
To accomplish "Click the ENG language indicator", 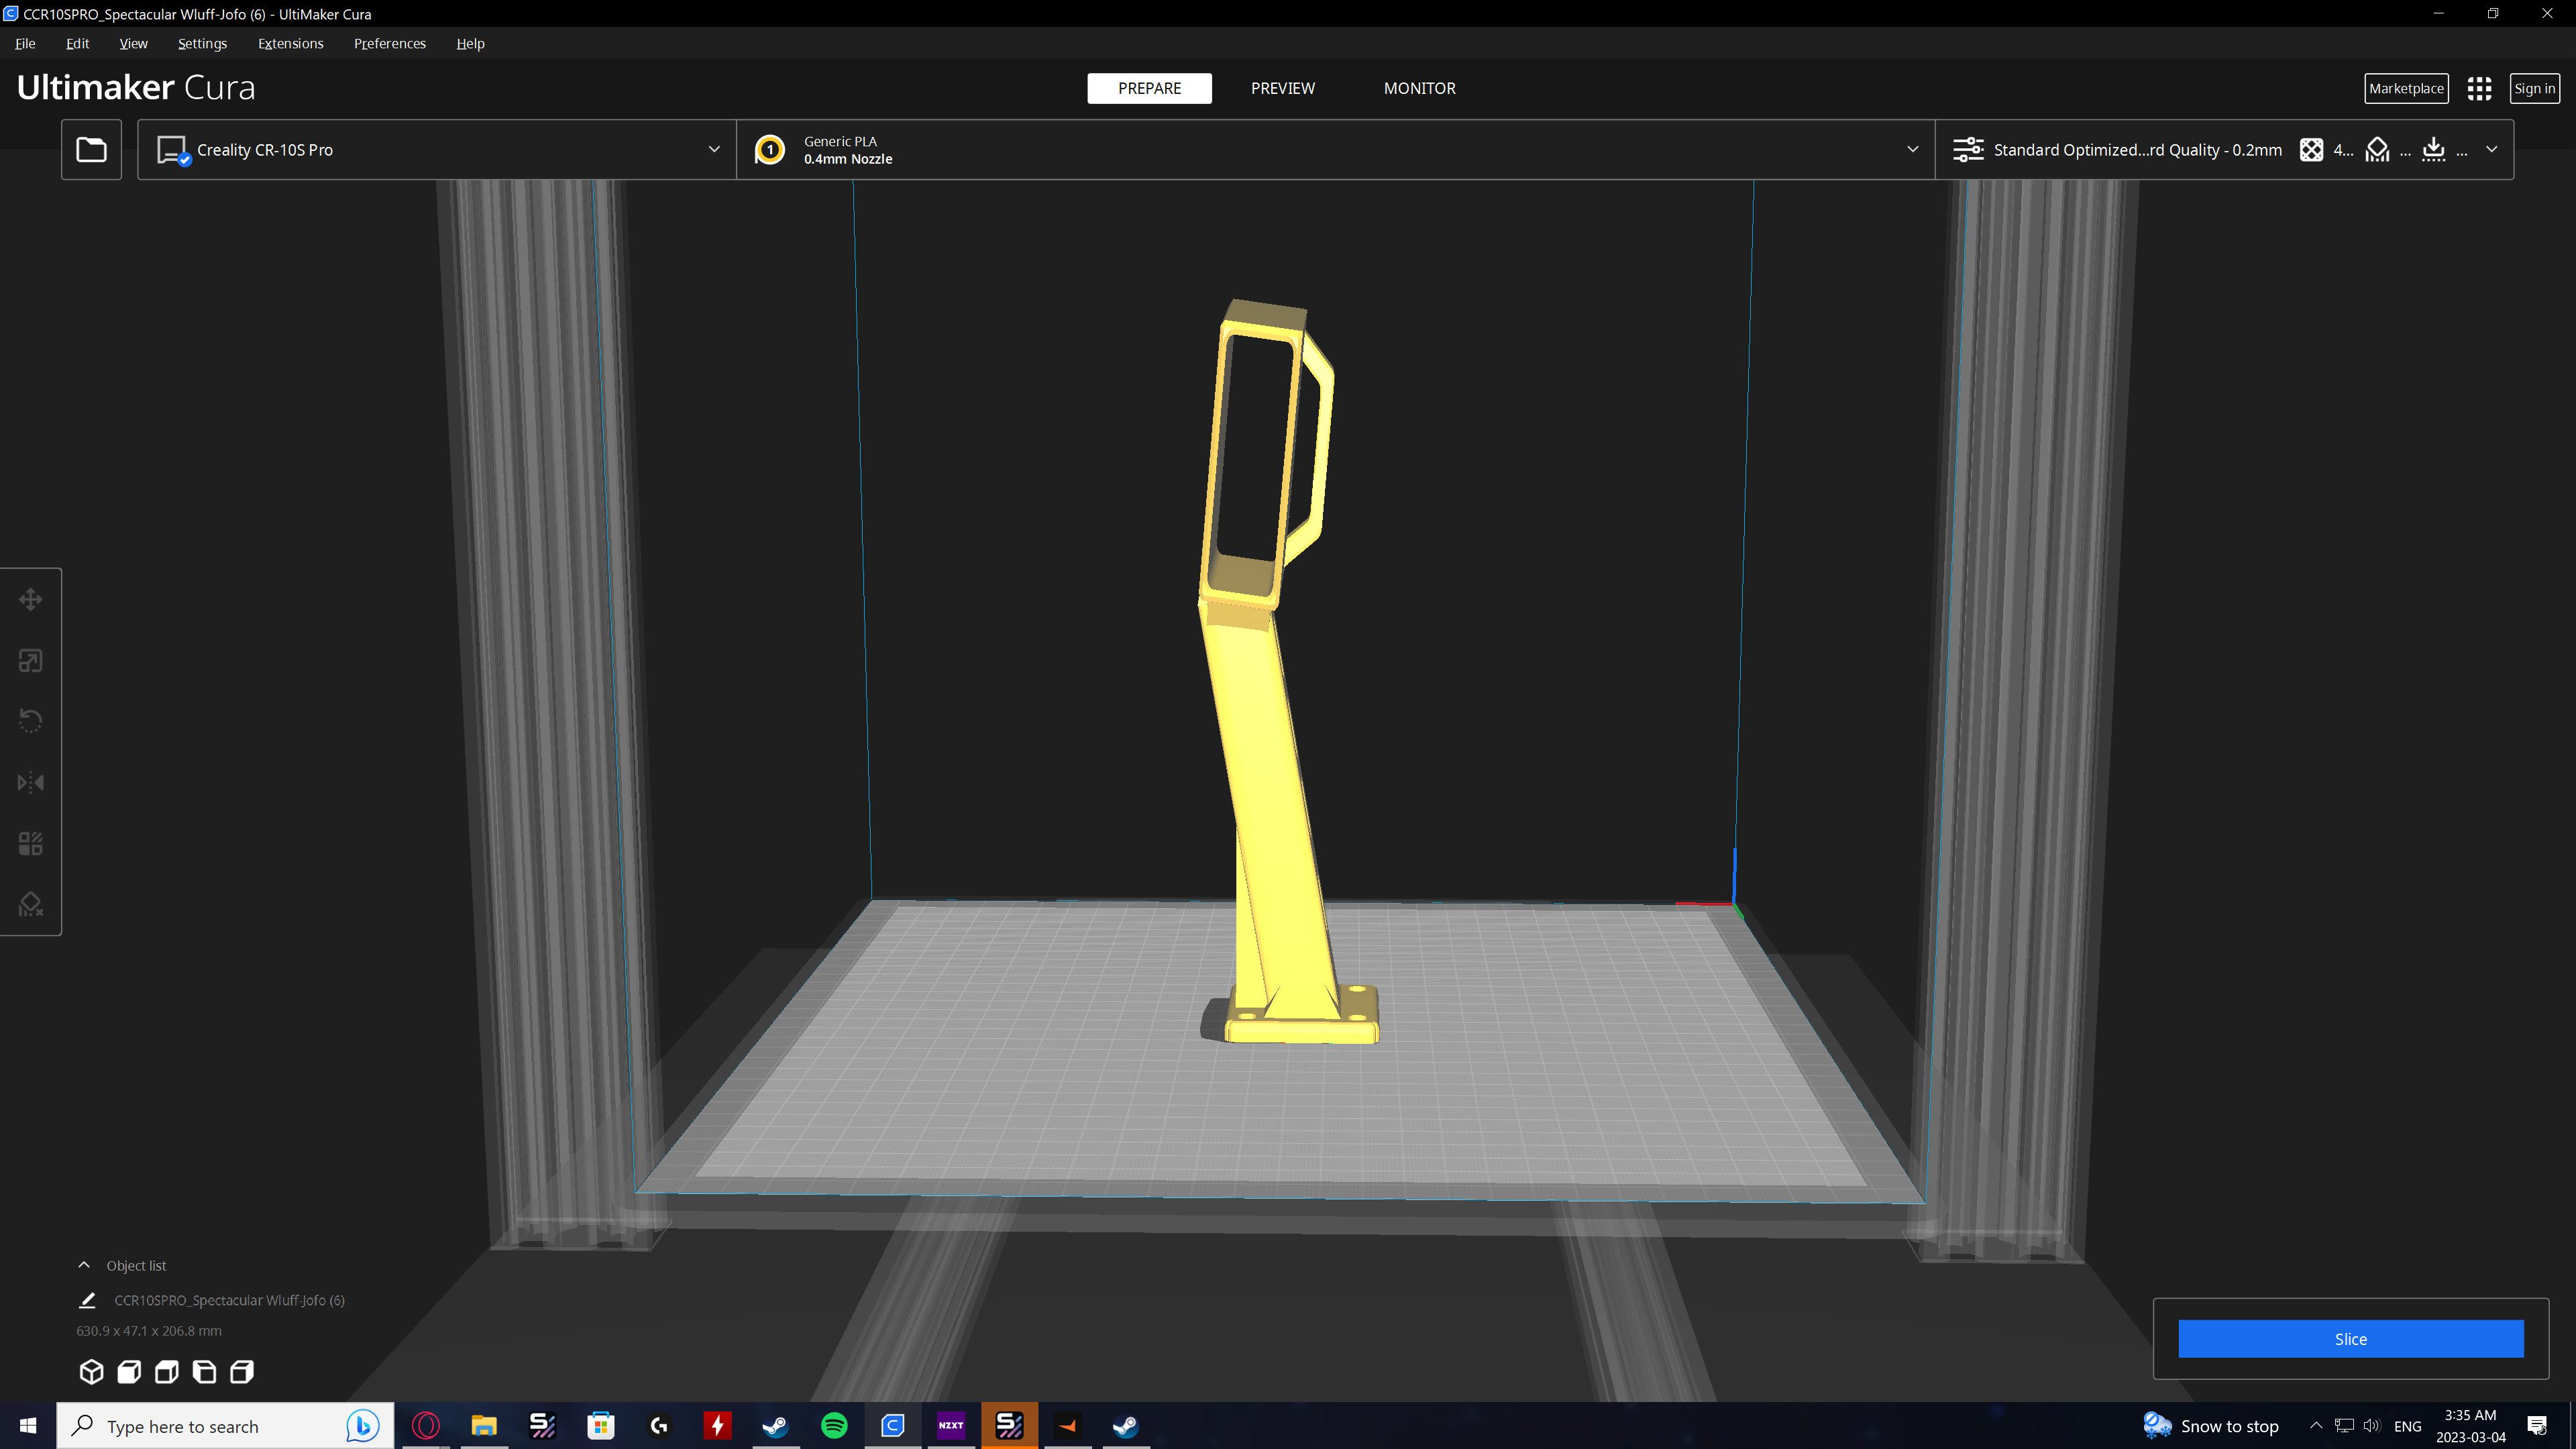I will (2407, 1427).
